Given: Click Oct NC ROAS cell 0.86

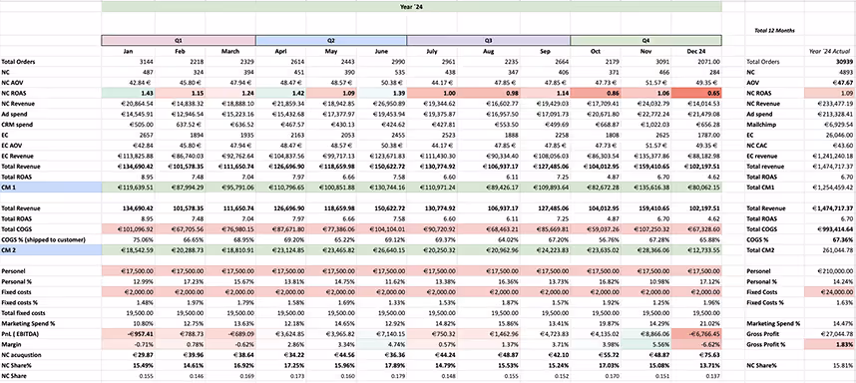Looking at the screenshot, I should 597,94.
